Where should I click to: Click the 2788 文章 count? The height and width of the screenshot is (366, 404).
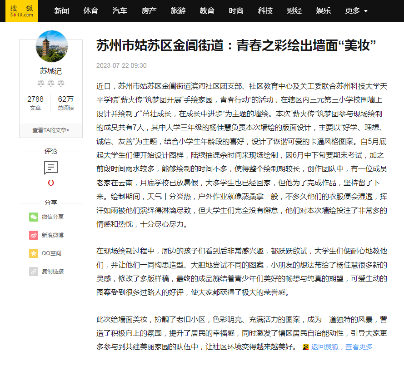click(x=35, y=103)
